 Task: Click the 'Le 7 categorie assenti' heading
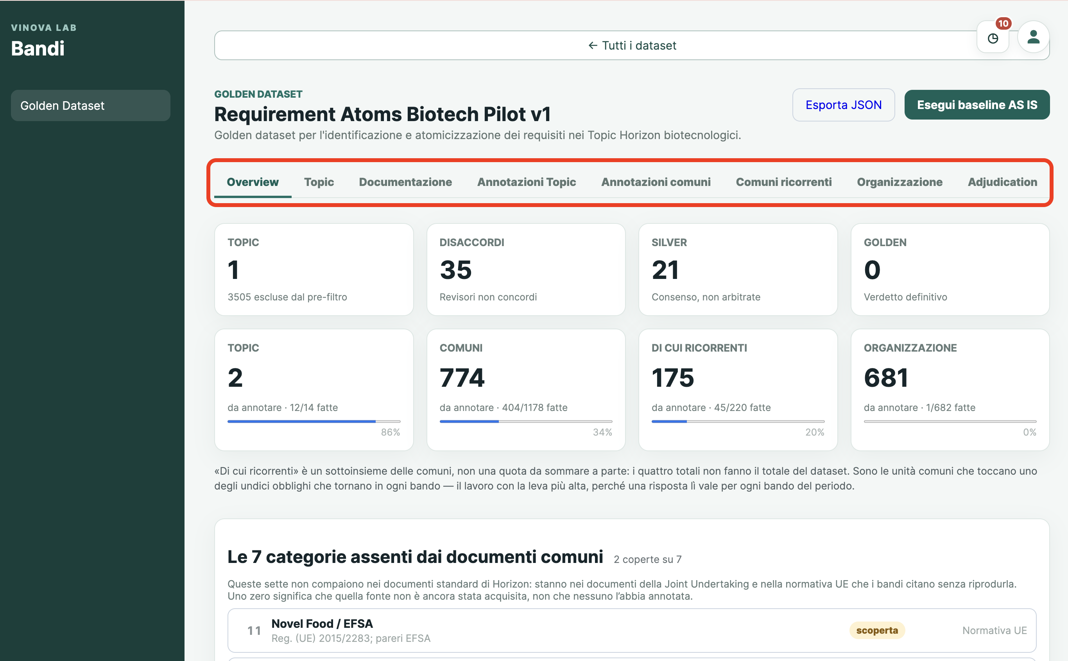point(415,557)
